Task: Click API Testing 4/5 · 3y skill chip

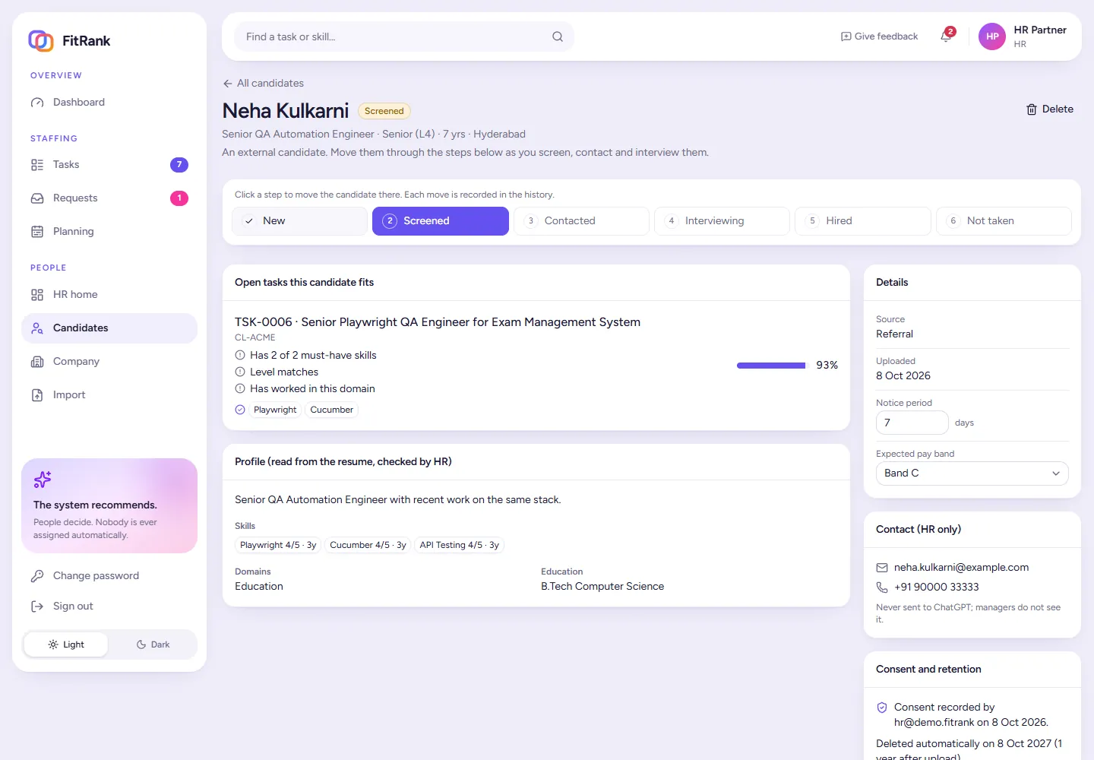Action: (x=460, y=546)
